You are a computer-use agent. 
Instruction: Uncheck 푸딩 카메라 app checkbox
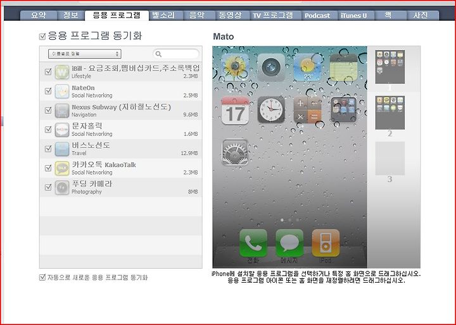tap(48, 187)
